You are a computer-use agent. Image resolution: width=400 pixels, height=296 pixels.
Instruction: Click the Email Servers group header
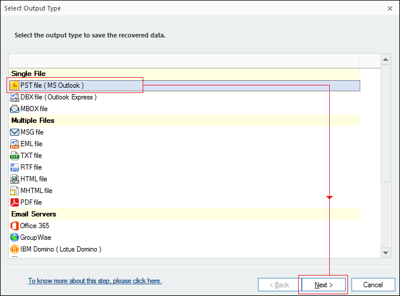185,214
